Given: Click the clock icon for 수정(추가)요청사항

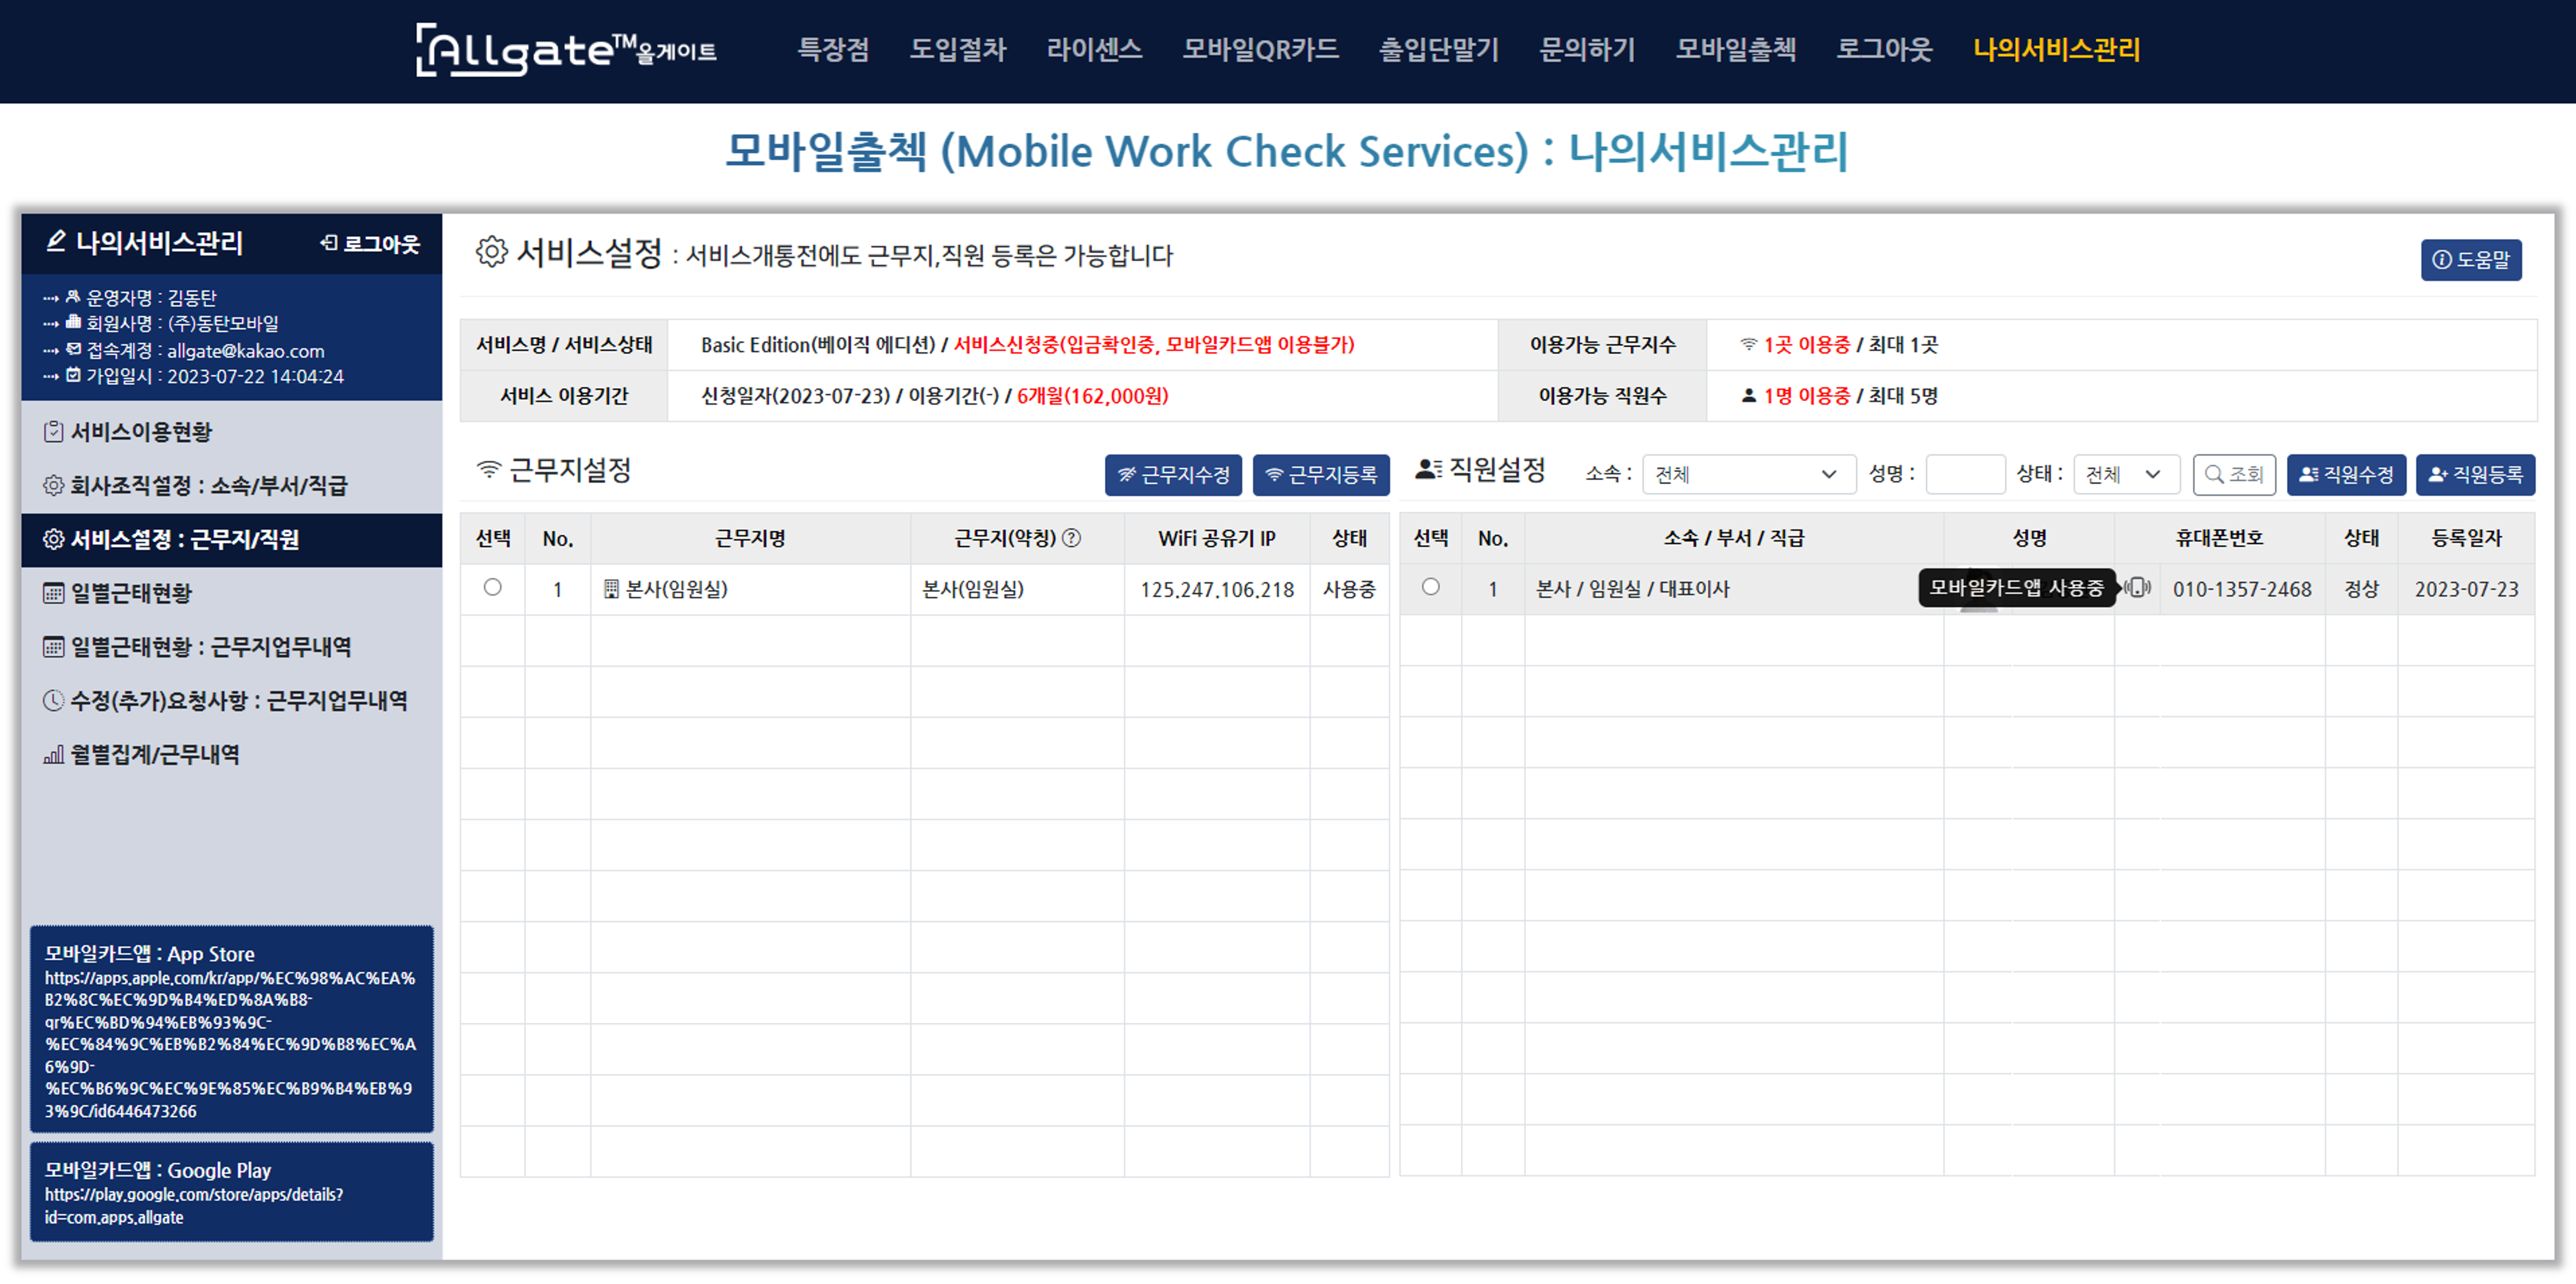Looking at the screenshot, I should coord(54,701).
